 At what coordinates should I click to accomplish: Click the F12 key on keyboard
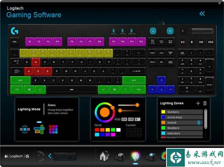[x=141, y=41]
